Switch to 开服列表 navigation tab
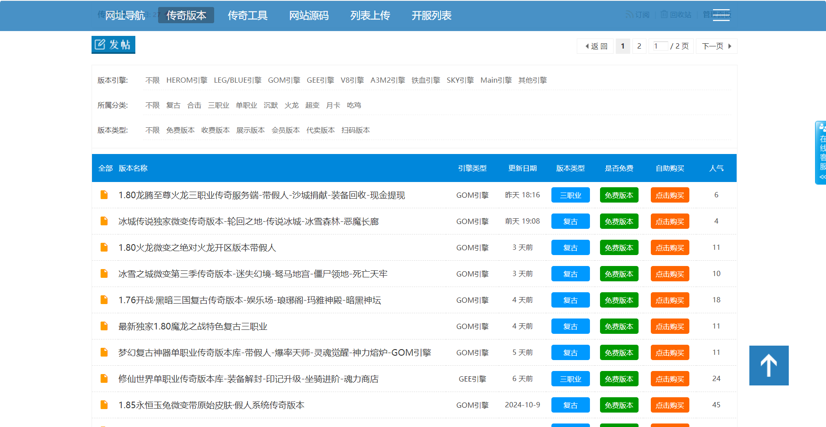Screen dimensions: 826x427 (x=431, y=15)
